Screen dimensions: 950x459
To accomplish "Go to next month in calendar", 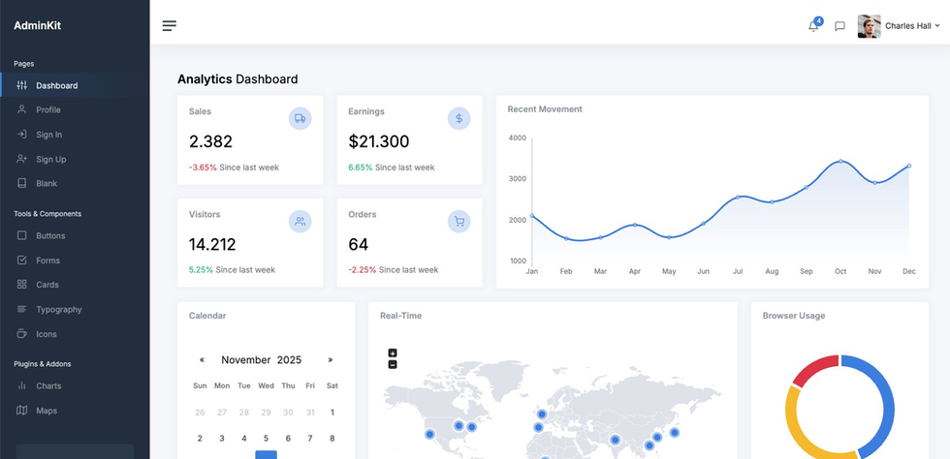I will click(x=331, y=359).
